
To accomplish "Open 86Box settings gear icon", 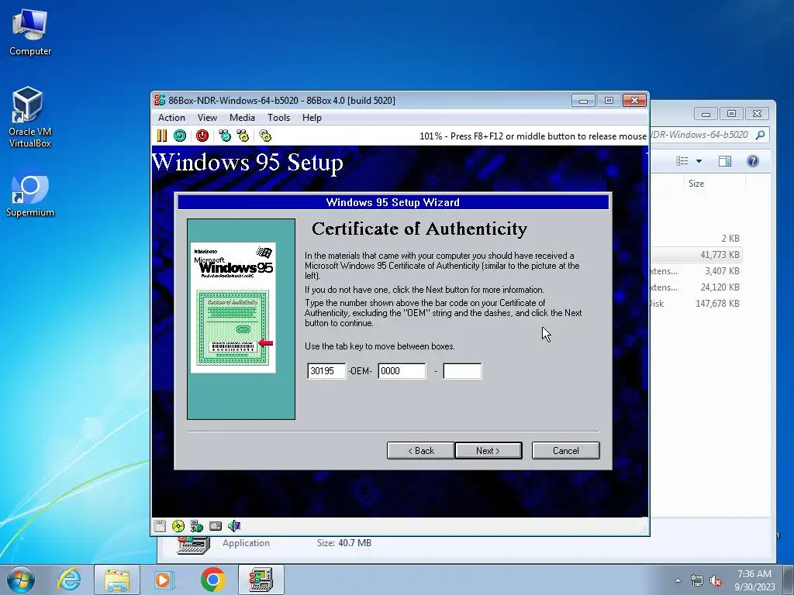I will point(265,136).
